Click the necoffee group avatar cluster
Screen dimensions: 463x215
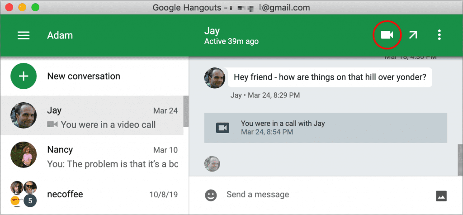24,194
